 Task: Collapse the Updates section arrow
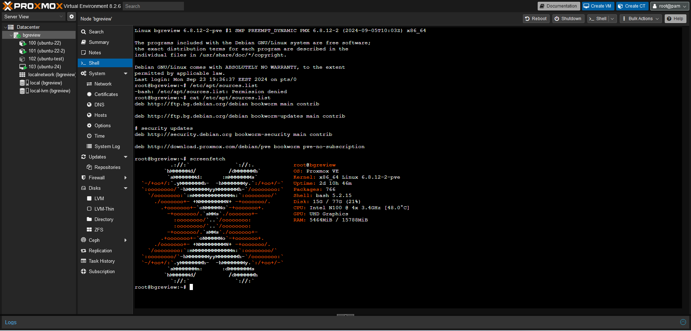point(126,157)
